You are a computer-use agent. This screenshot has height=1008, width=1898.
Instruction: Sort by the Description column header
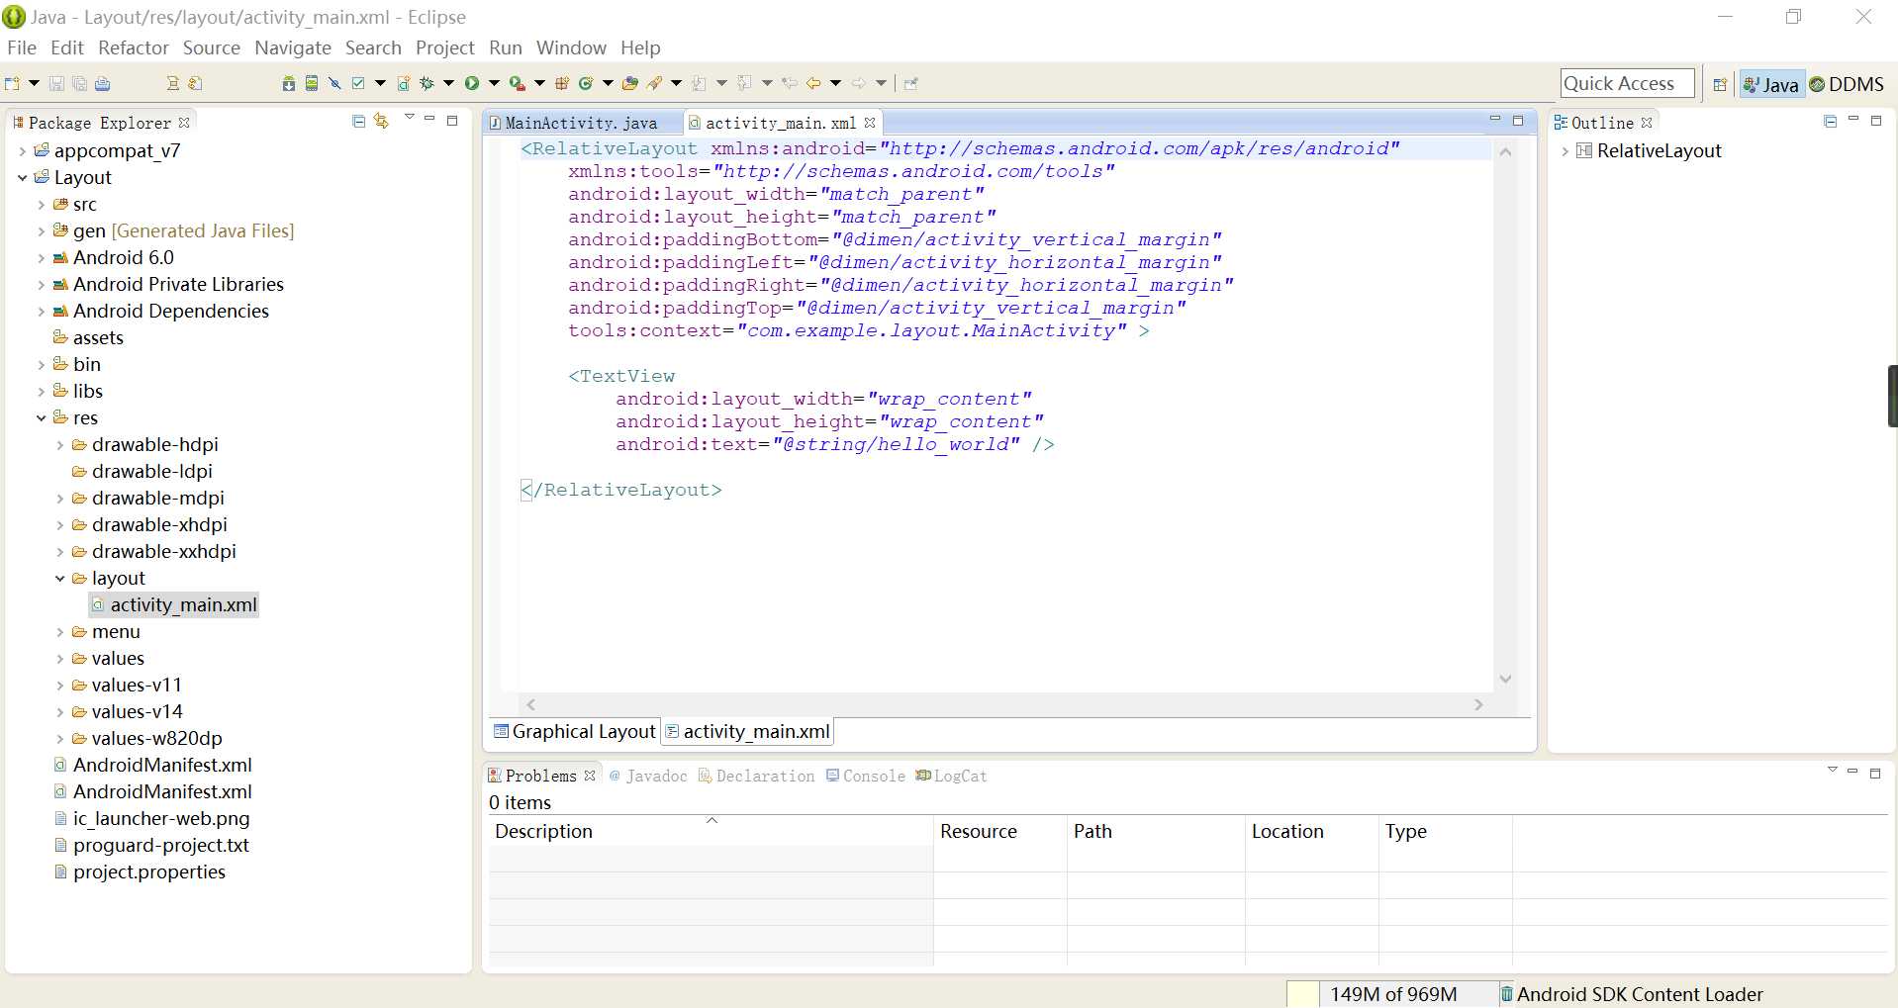pyautogui.click(x=711, y=831)
